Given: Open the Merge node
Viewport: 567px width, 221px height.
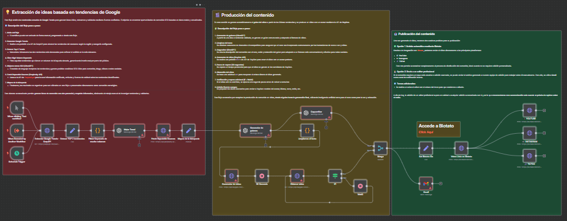Looking at the screenshot, I should (380, 148).
